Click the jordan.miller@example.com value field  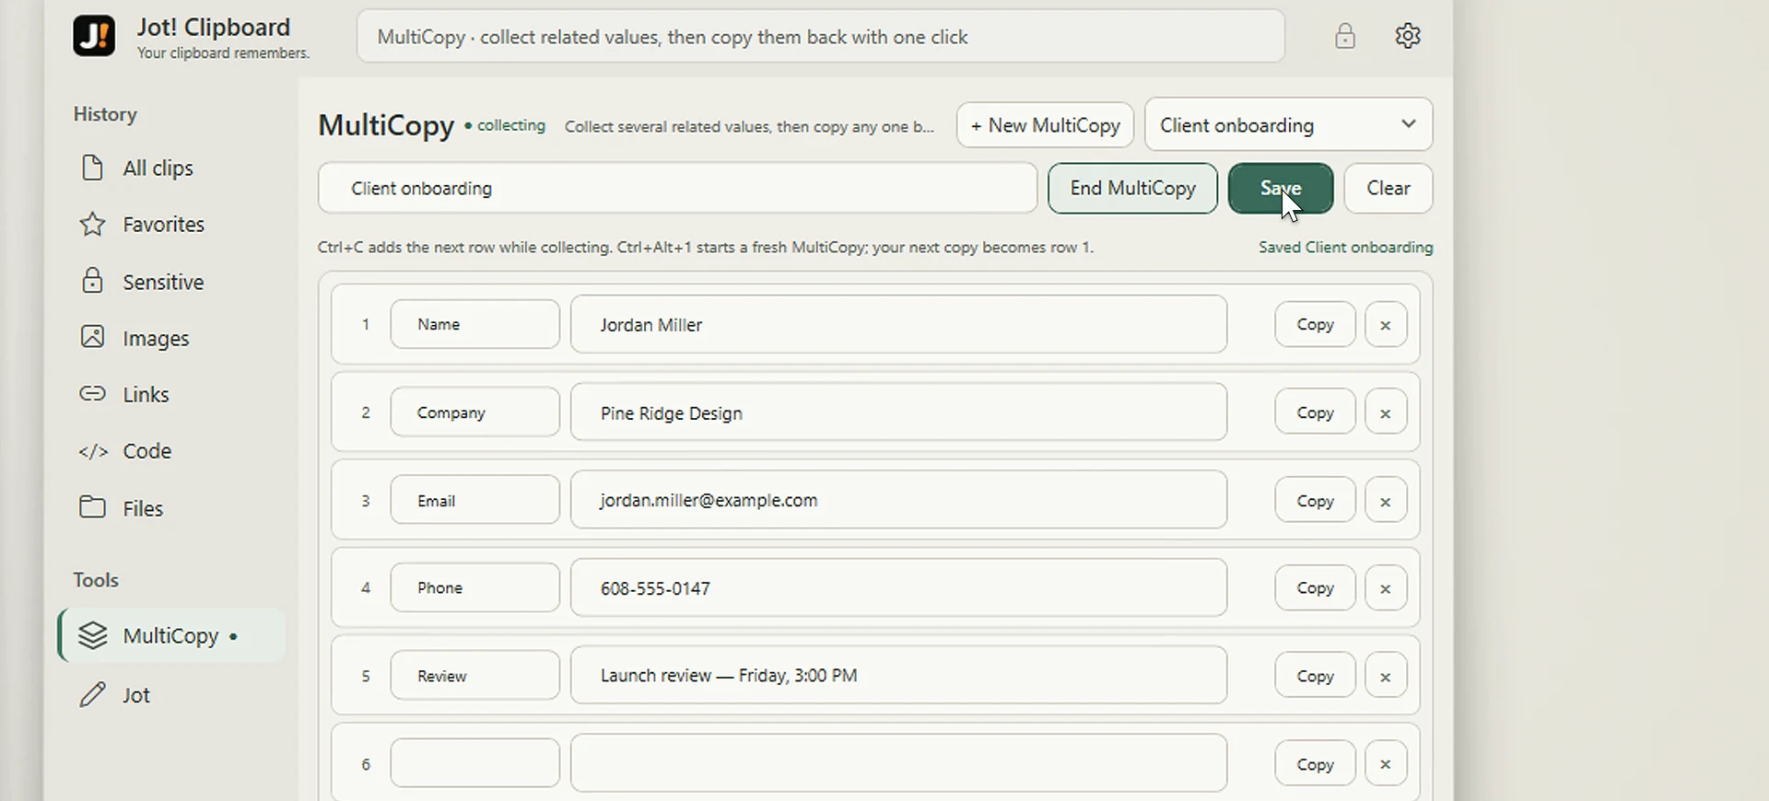point(898,500)
